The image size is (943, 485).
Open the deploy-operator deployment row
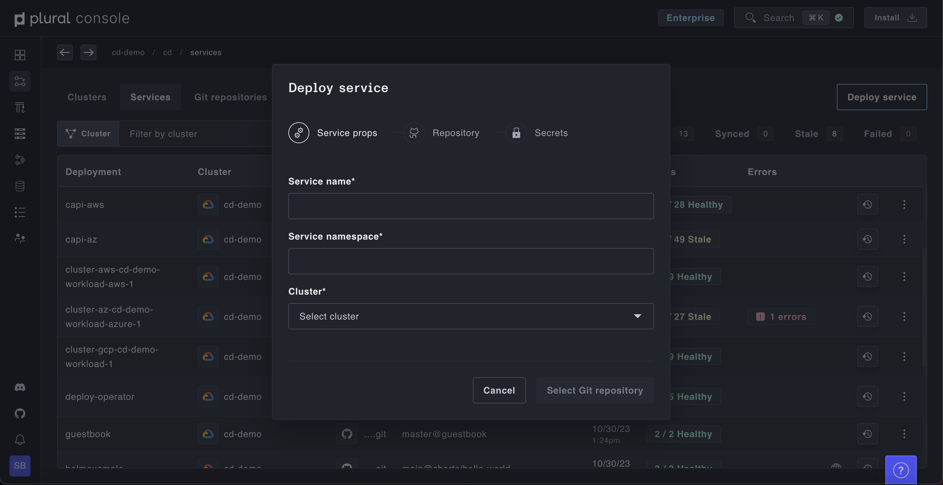(100, 397)
